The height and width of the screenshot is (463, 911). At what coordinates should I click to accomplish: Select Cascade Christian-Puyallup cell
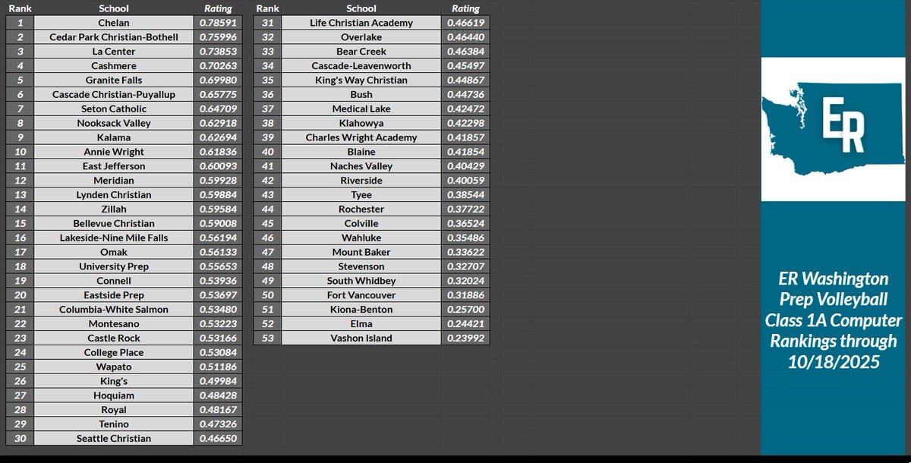tap(114, 95)
